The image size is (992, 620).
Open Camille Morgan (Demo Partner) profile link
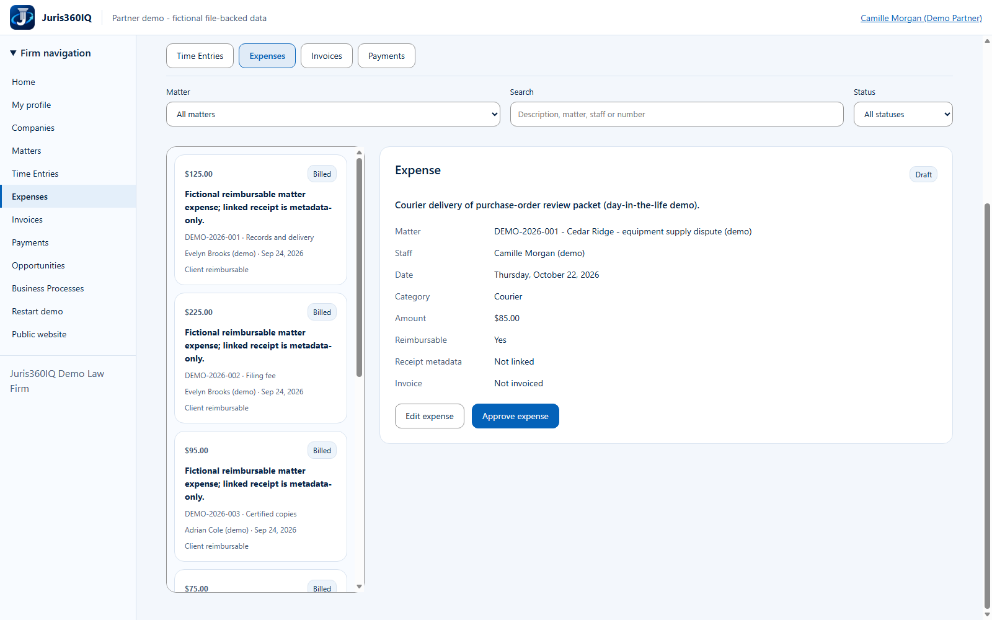click(x=921, y=18)
